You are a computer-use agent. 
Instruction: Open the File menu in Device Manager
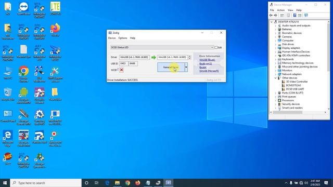[272, 10]
